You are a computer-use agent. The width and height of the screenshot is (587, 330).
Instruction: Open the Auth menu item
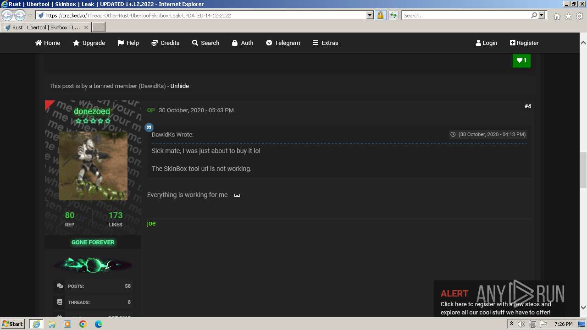click(243, 43)
